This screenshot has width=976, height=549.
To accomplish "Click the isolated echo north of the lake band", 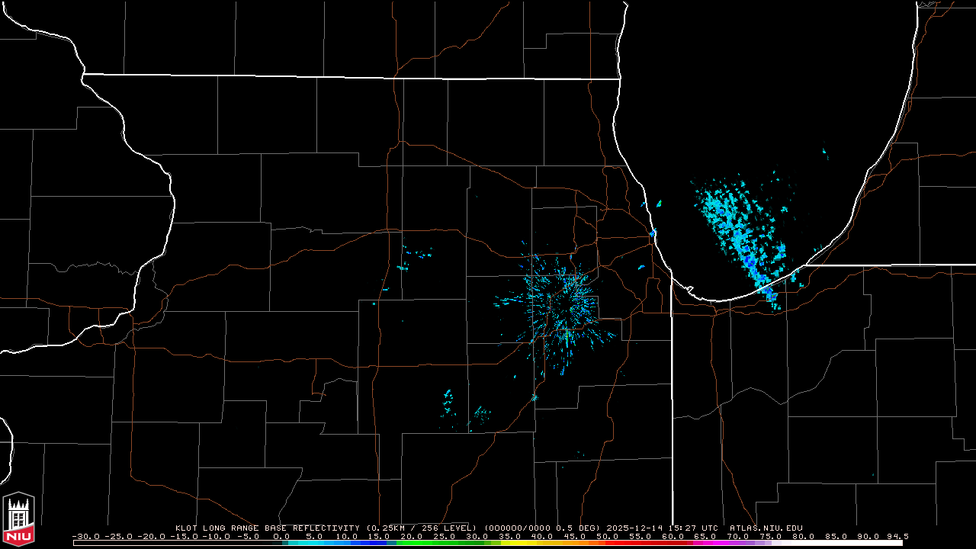I will (825, 152).
